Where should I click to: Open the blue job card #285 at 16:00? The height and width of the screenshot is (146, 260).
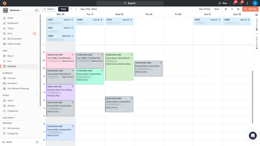pos(60,132)
